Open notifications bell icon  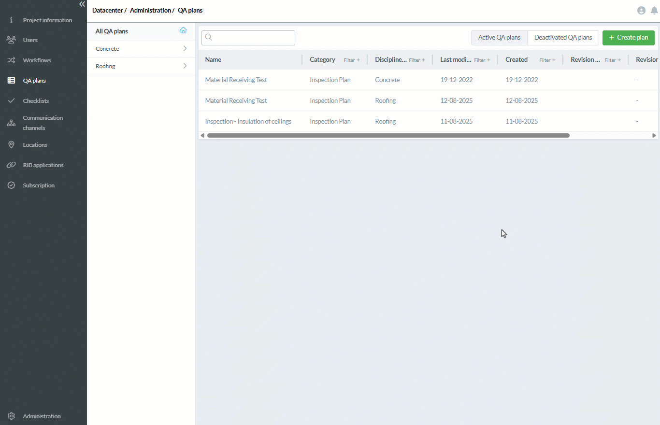(x=654, y=11)
